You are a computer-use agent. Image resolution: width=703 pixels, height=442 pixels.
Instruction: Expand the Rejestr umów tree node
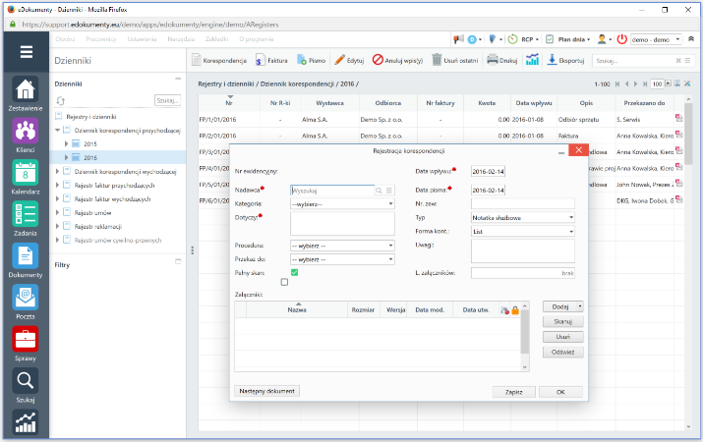(x=57, y=212)
